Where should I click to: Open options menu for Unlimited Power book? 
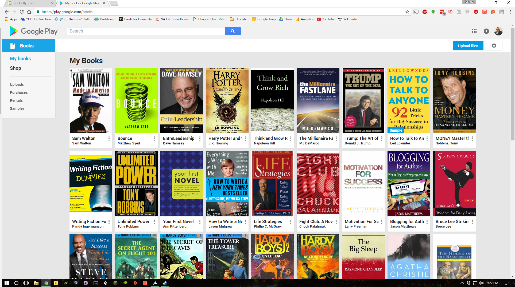tap(154, 222)
